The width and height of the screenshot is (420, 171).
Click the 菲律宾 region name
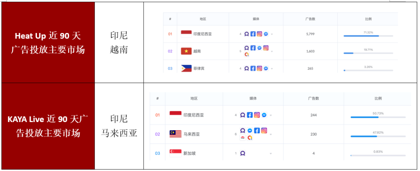[199, 69]
